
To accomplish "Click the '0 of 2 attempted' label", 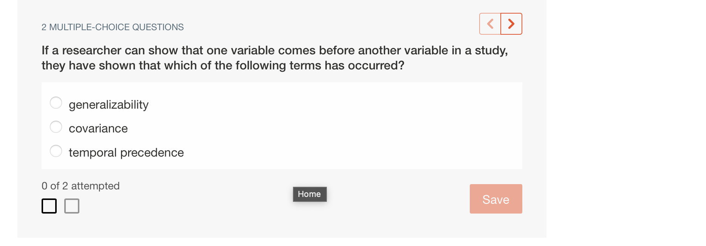I will (80, 186).
